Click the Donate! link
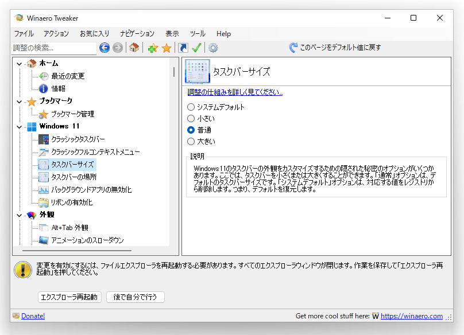Viewport: 464px width, 335px height. [x=33, y=316]
